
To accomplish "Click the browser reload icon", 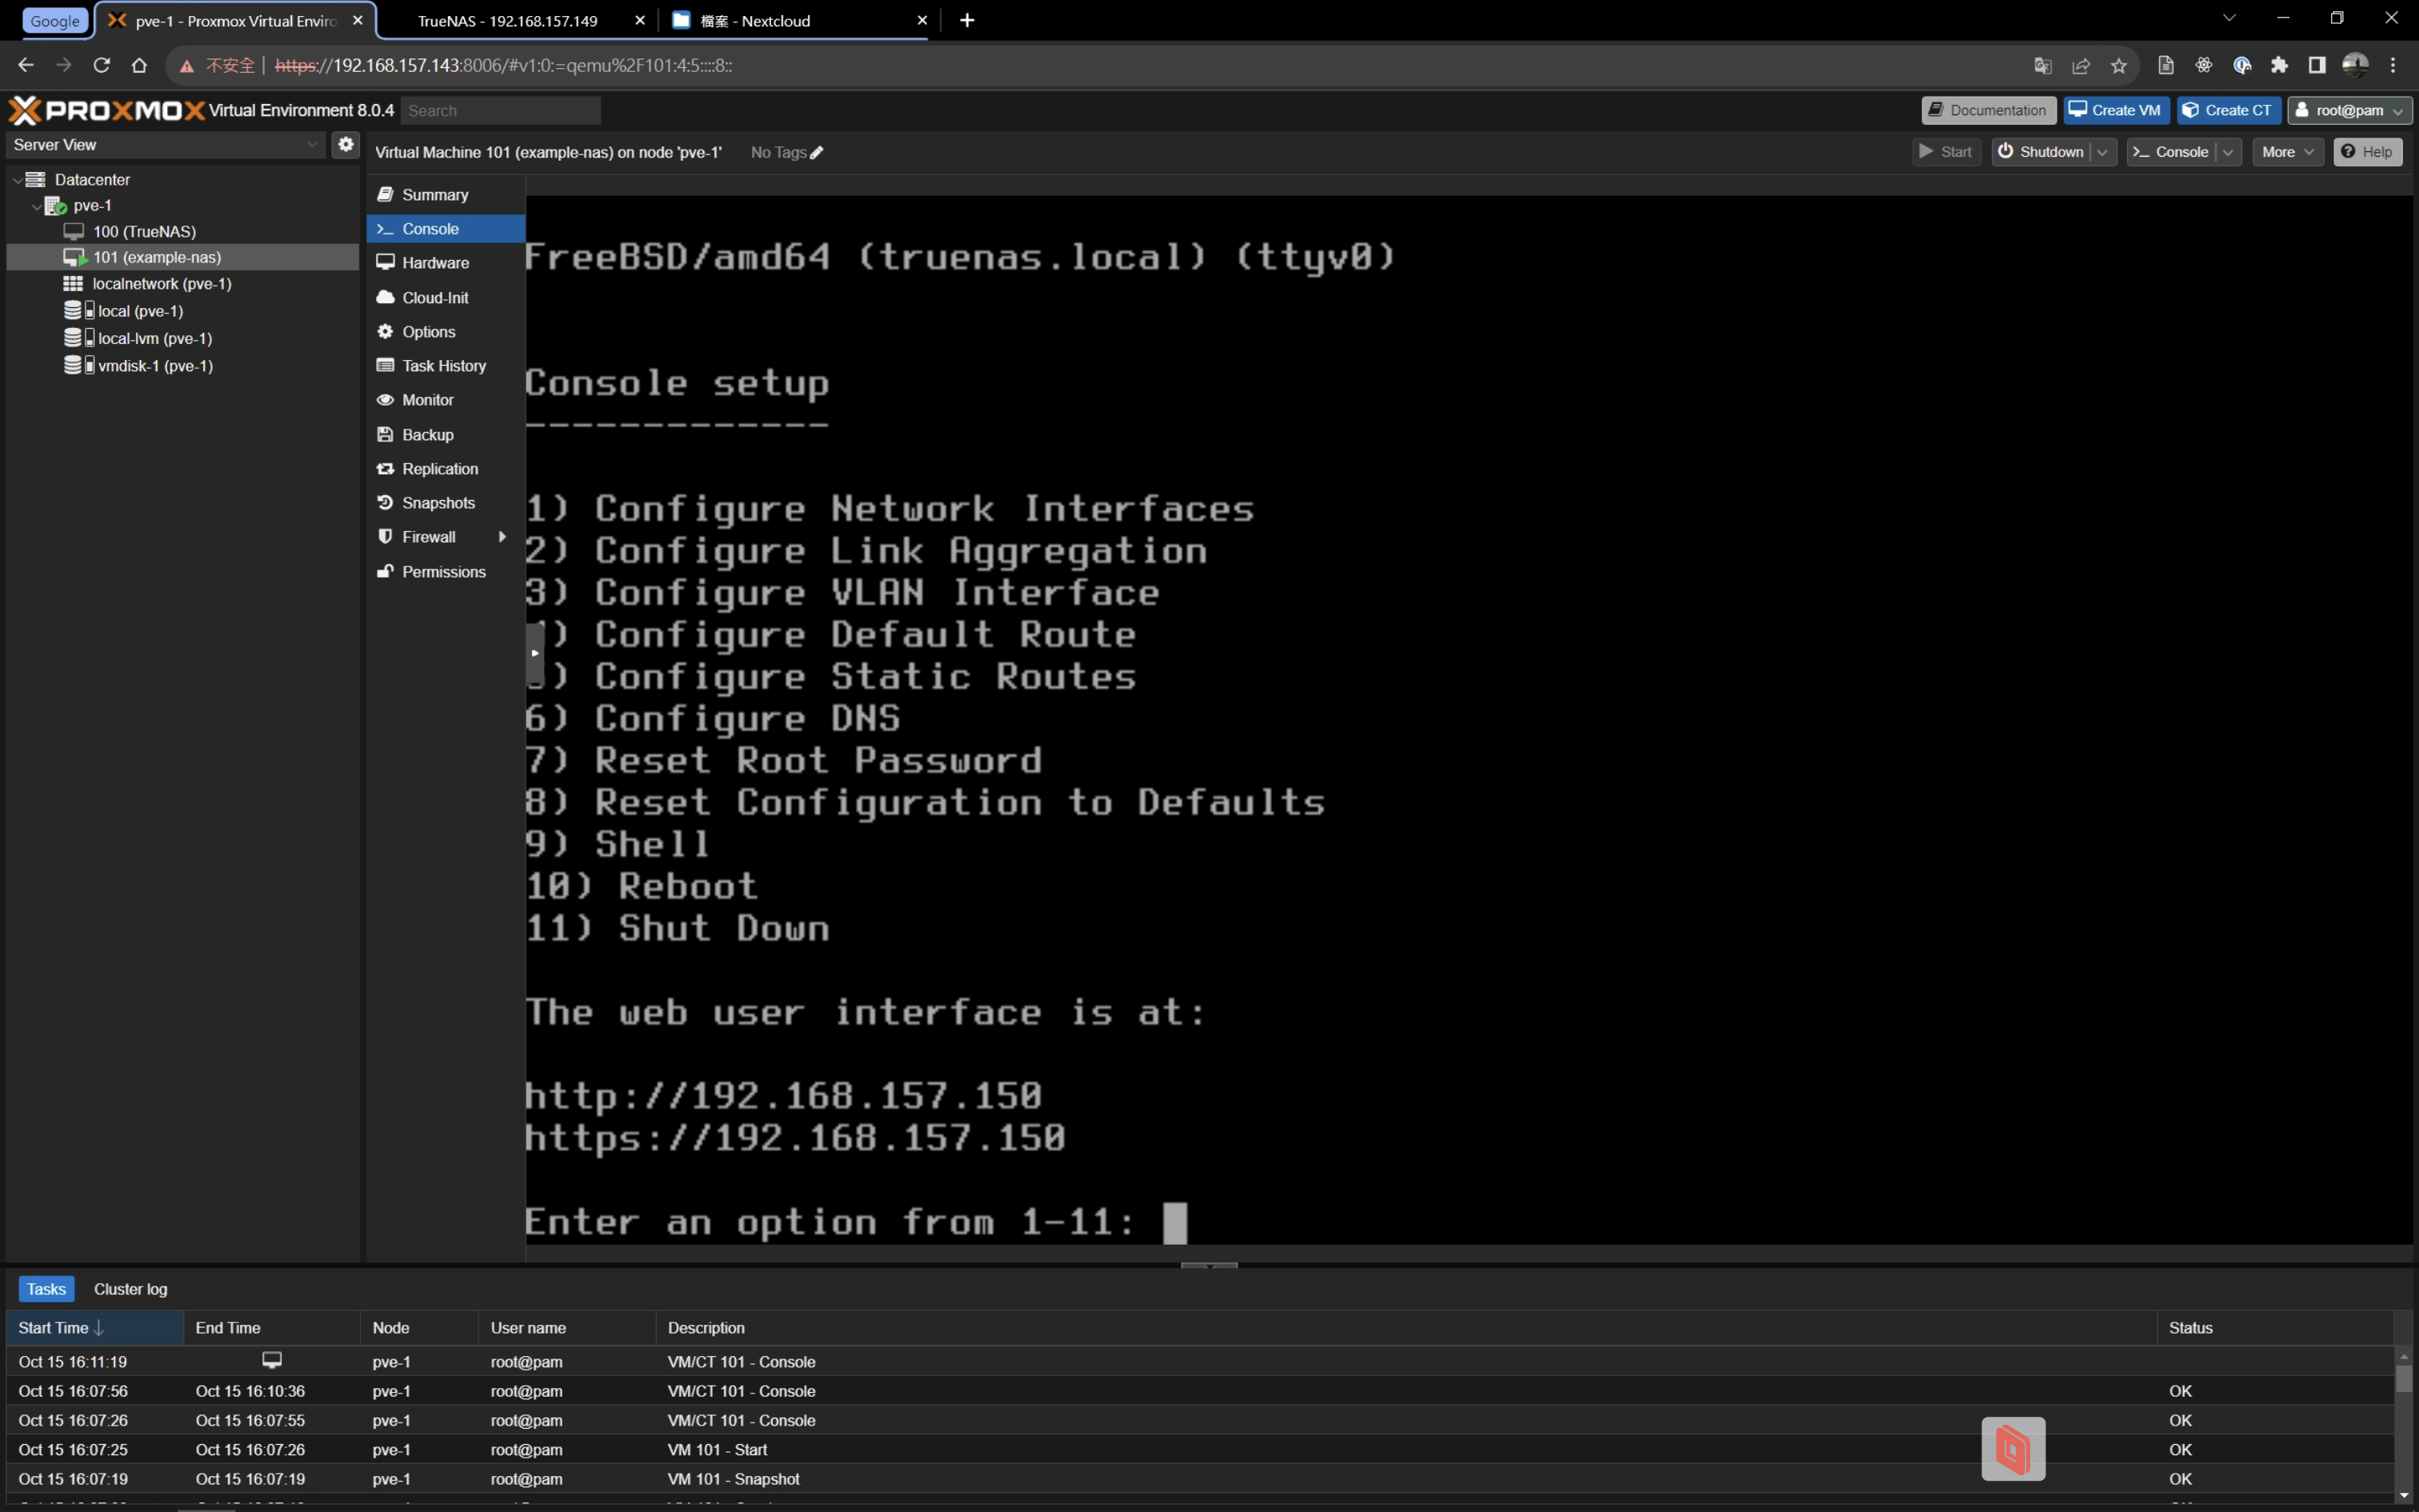I will (101, 65).
